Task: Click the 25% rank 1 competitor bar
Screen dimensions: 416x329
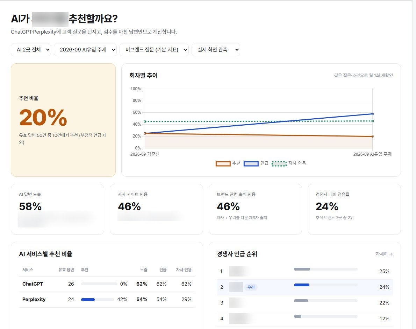Action: (325, 269)
